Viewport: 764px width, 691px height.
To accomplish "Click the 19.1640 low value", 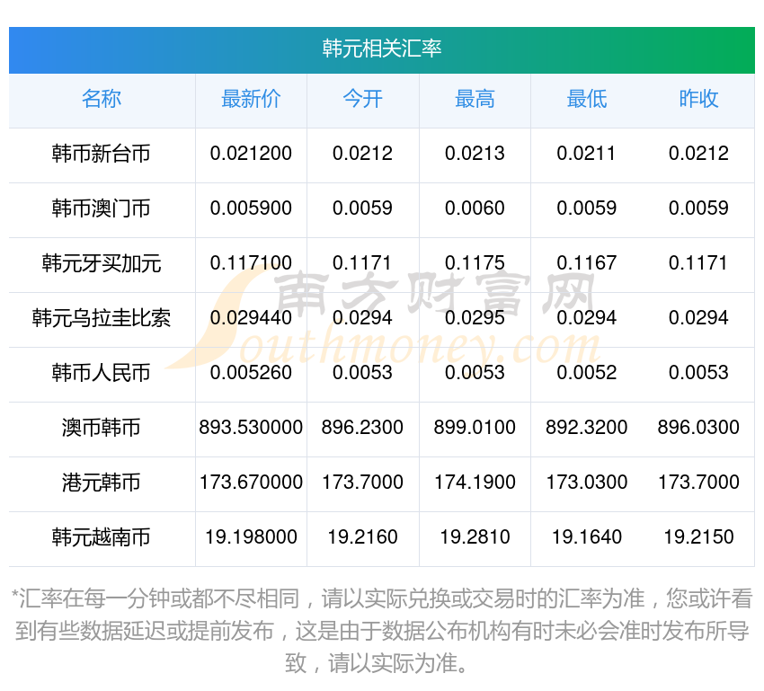I will pos(587,537).
